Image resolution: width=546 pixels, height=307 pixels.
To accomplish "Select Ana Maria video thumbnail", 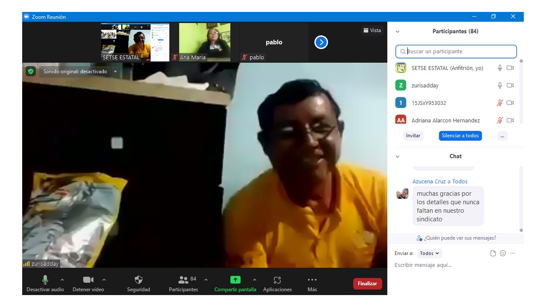I will [205, 42].
